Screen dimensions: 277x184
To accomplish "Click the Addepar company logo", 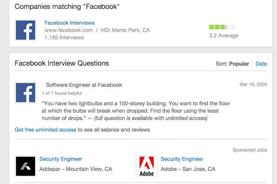I will pos(26,166).
